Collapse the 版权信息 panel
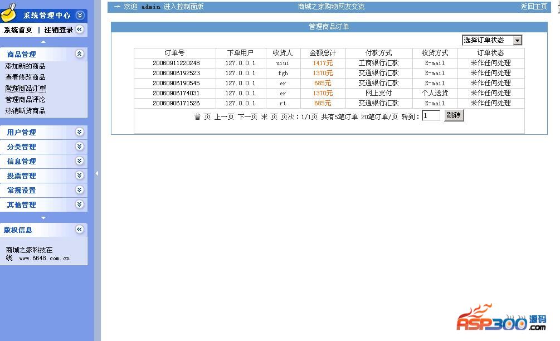 (79, 229)
